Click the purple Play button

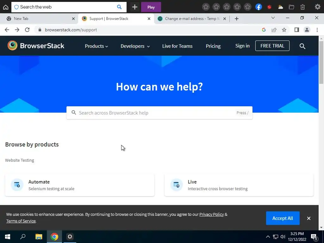[151, 7]
